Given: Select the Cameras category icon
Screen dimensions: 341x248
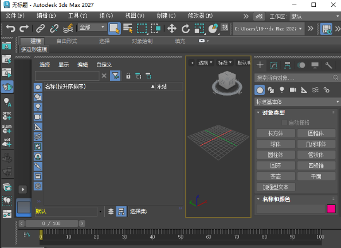Looking at the screenshot, I should coord(293,90).
